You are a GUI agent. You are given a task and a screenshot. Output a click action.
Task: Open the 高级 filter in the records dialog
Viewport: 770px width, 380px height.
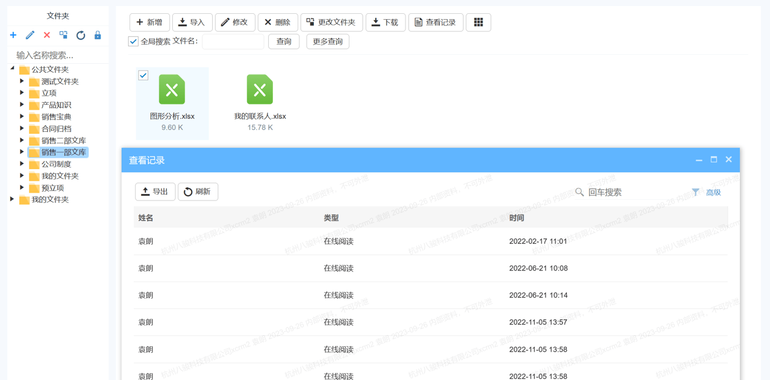tap(707, 192)
